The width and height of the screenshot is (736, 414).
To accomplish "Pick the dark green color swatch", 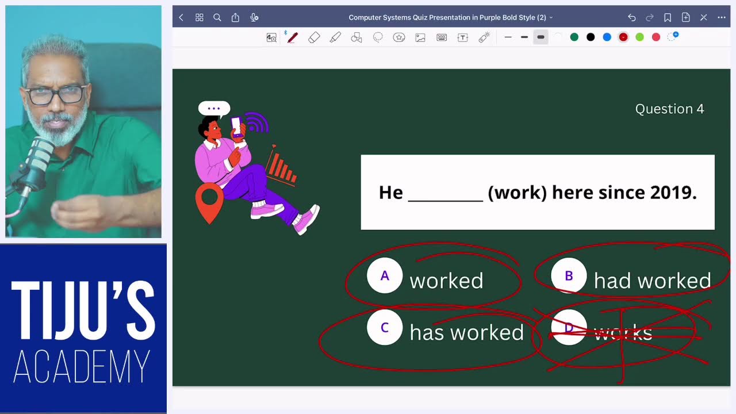I will [x=574, y=37].
